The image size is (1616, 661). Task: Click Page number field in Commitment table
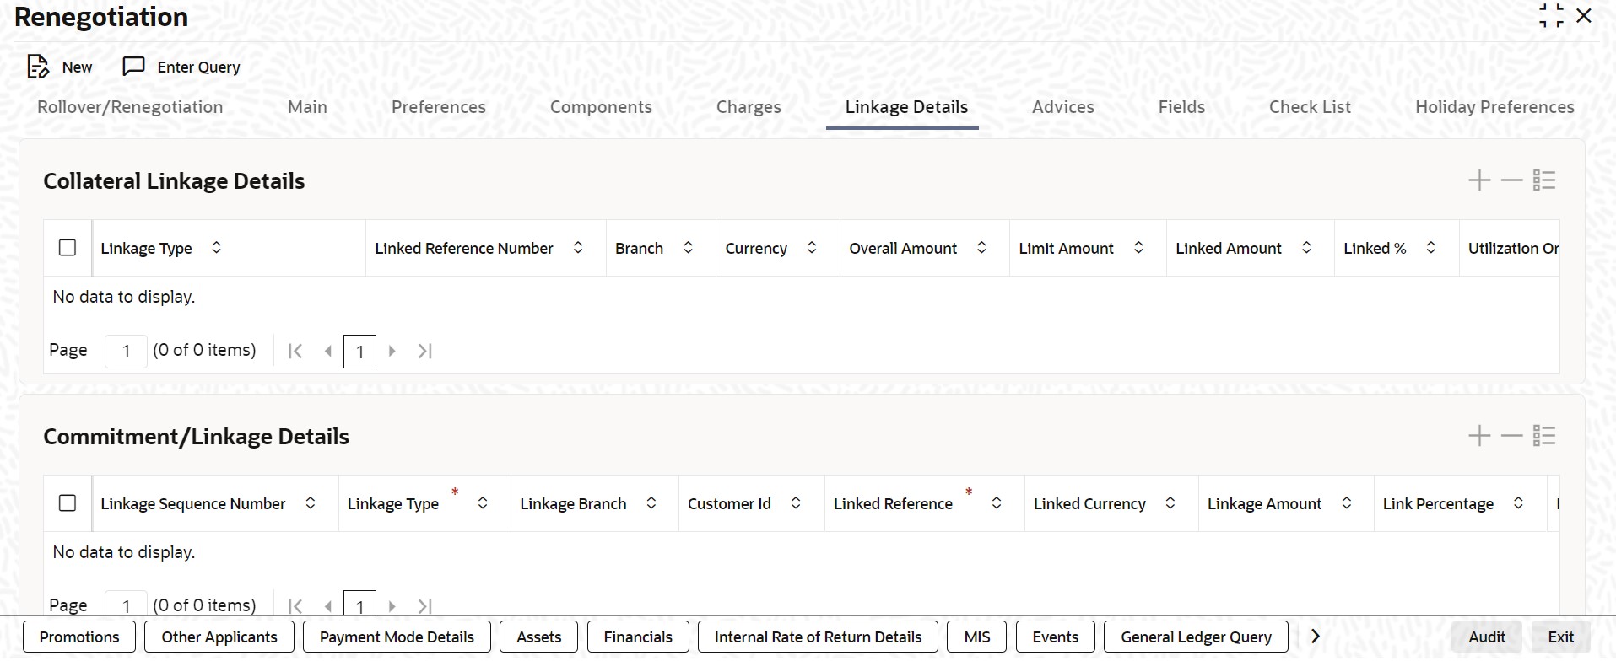pos(126,605)
